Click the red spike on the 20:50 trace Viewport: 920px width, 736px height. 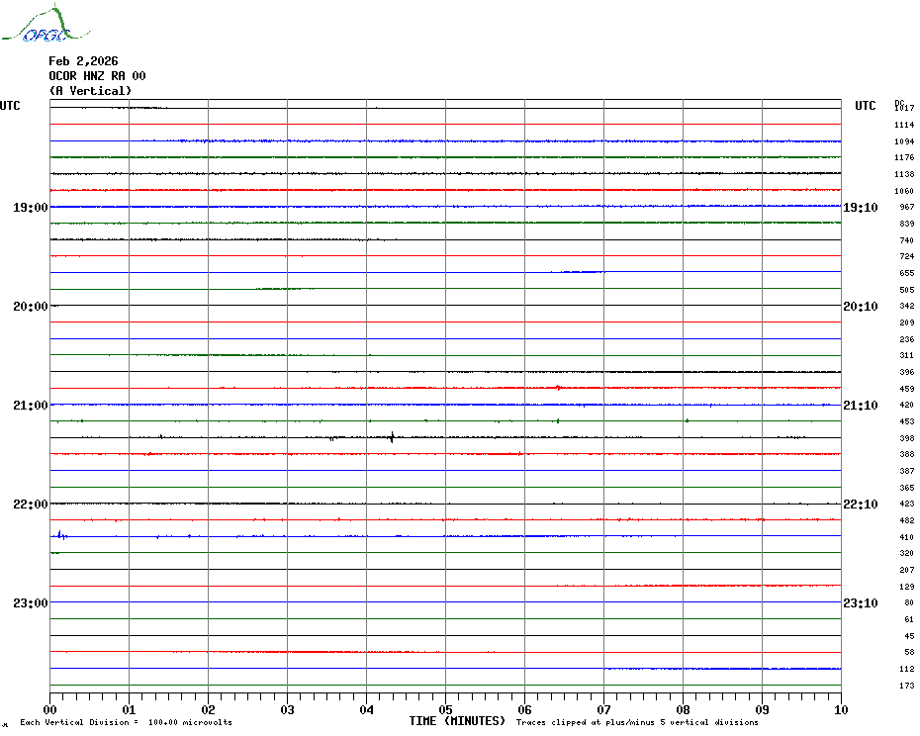(559, 387)
